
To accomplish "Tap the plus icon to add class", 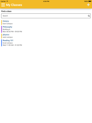I will (x=88, y=5).
